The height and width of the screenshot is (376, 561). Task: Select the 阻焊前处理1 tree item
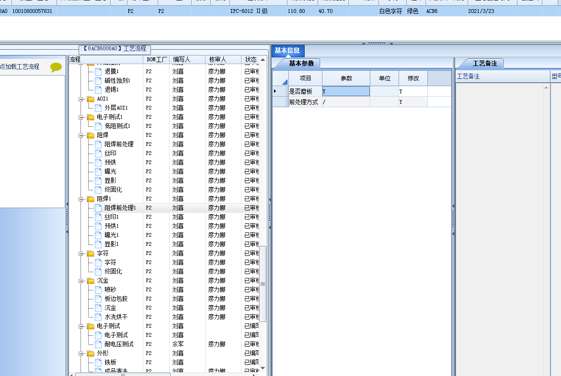[x=120, y=208]
